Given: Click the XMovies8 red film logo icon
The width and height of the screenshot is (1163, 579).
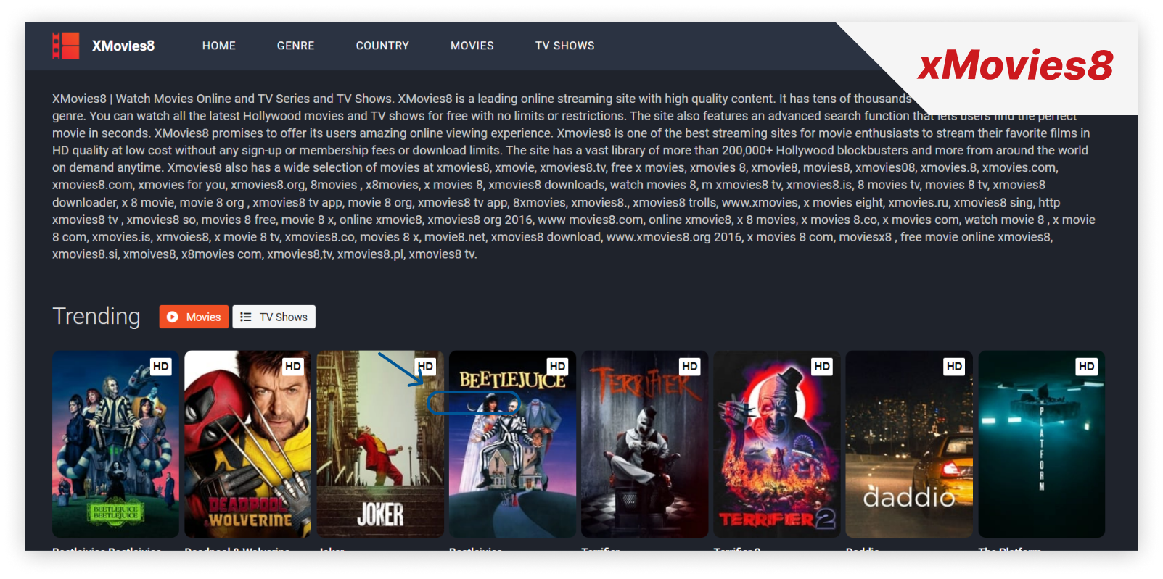Looking at the screenshot, I should [x=66, y=46].
